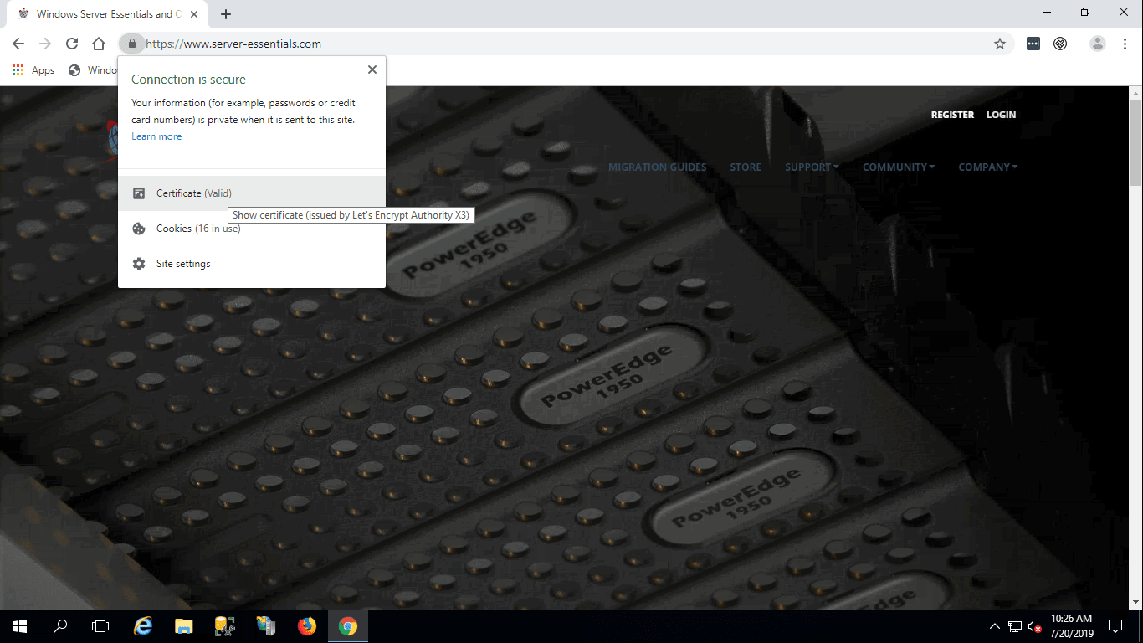The height and width of the screenshot is (643, 1143).
Task: Open the server and globe taskbar icon
Action: [266, 626]
